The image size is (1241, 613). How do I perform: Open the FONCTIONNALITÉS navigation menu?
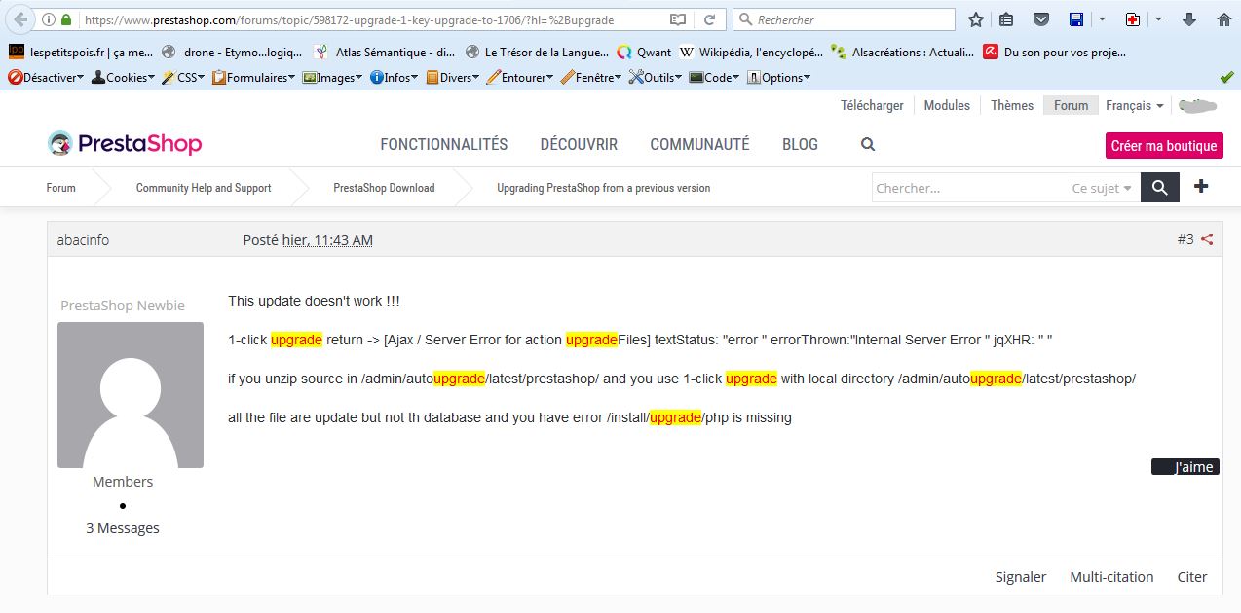point(443,145)
